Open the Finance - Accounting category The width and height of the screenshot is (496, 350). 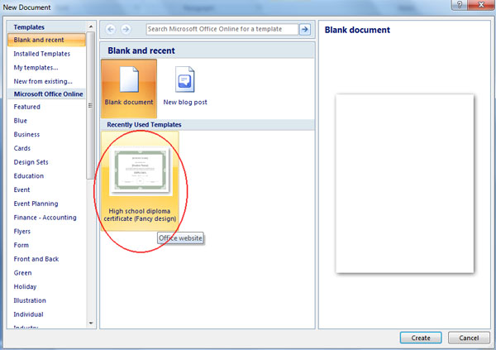[45, 218]
